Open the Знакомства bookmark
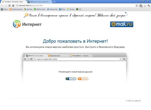Viewport: 151px width, 110px height. pyautogui.click(x=52, y=9)
